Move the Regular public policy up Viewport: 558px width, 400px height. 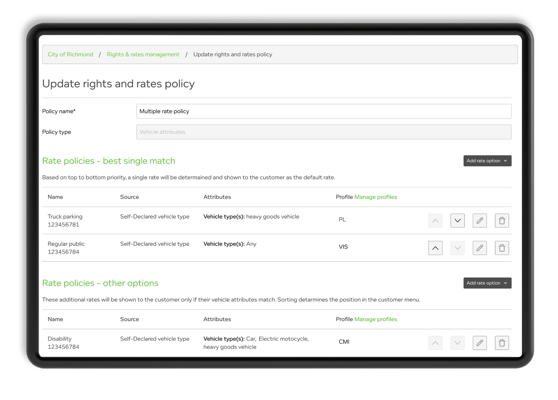[435, 248]
